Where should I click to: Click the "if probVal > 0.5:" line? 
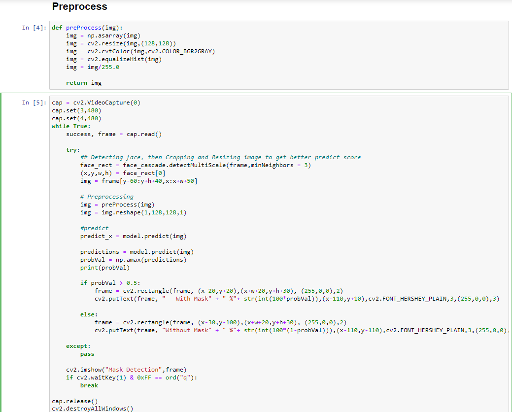point(110,283)
